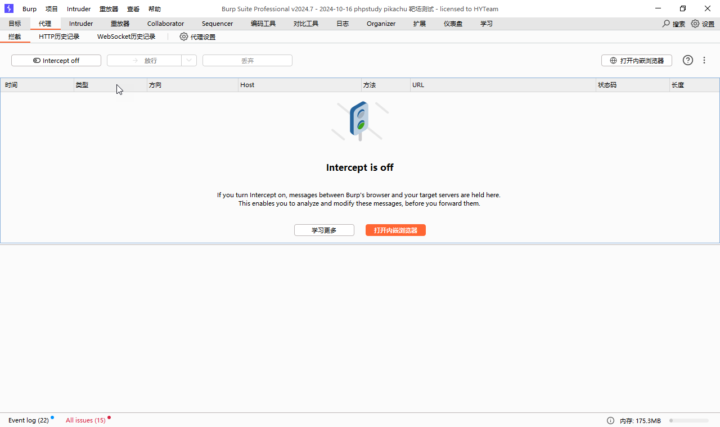Restore down the Burp Suite window
Screen dimensions: 720x427
pos(683,8)
